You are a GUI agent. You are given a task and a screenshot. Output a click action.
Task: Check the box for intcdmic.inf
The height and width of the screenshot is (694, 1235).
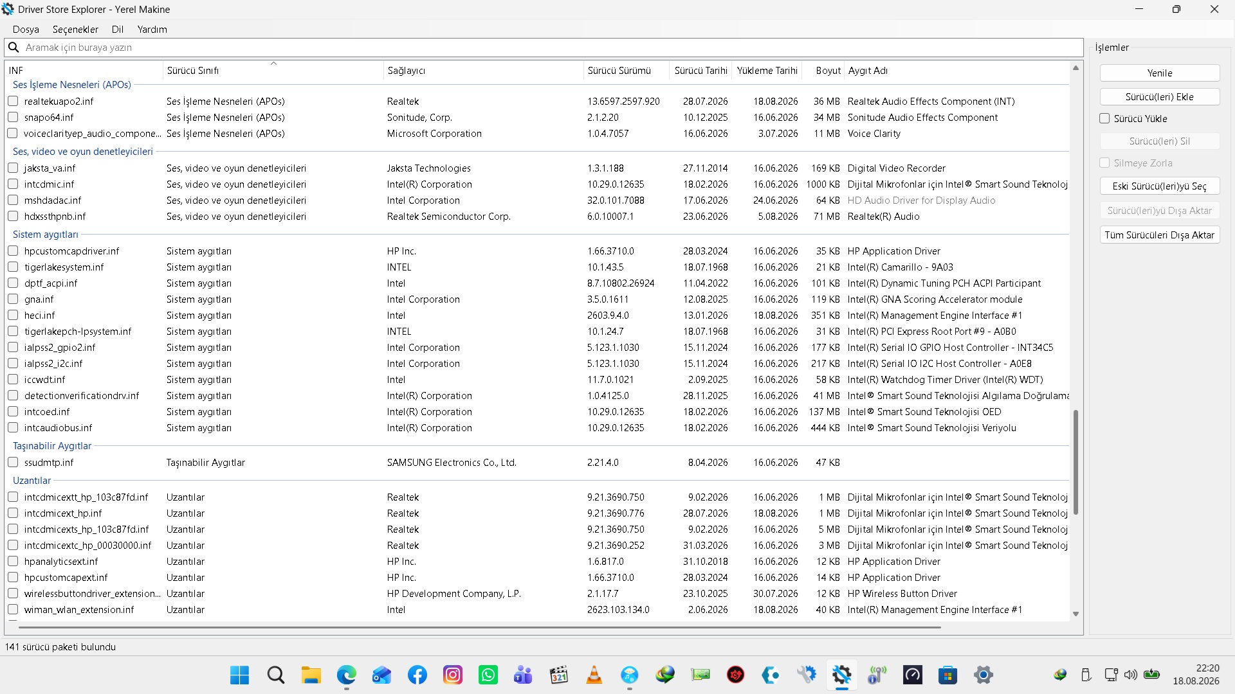click(x=13, y=184)
